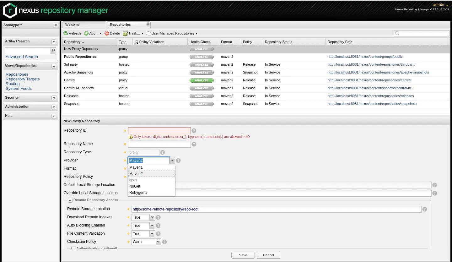Open Auto Blocking Enabled dropdown
This screenshot has width=452, height=262.
(x=152, y=226)
